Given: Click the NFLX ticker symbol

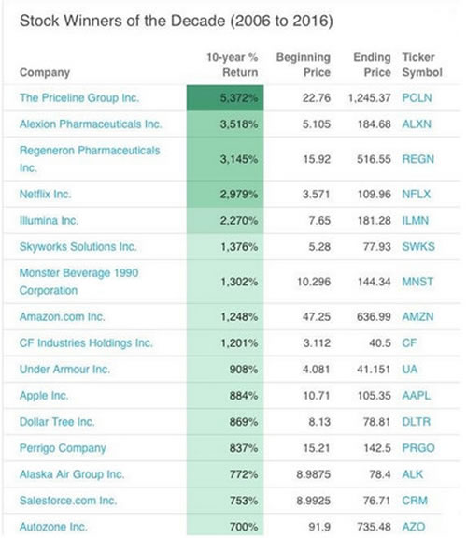Looking at the screenshot, I should (416, 195).
